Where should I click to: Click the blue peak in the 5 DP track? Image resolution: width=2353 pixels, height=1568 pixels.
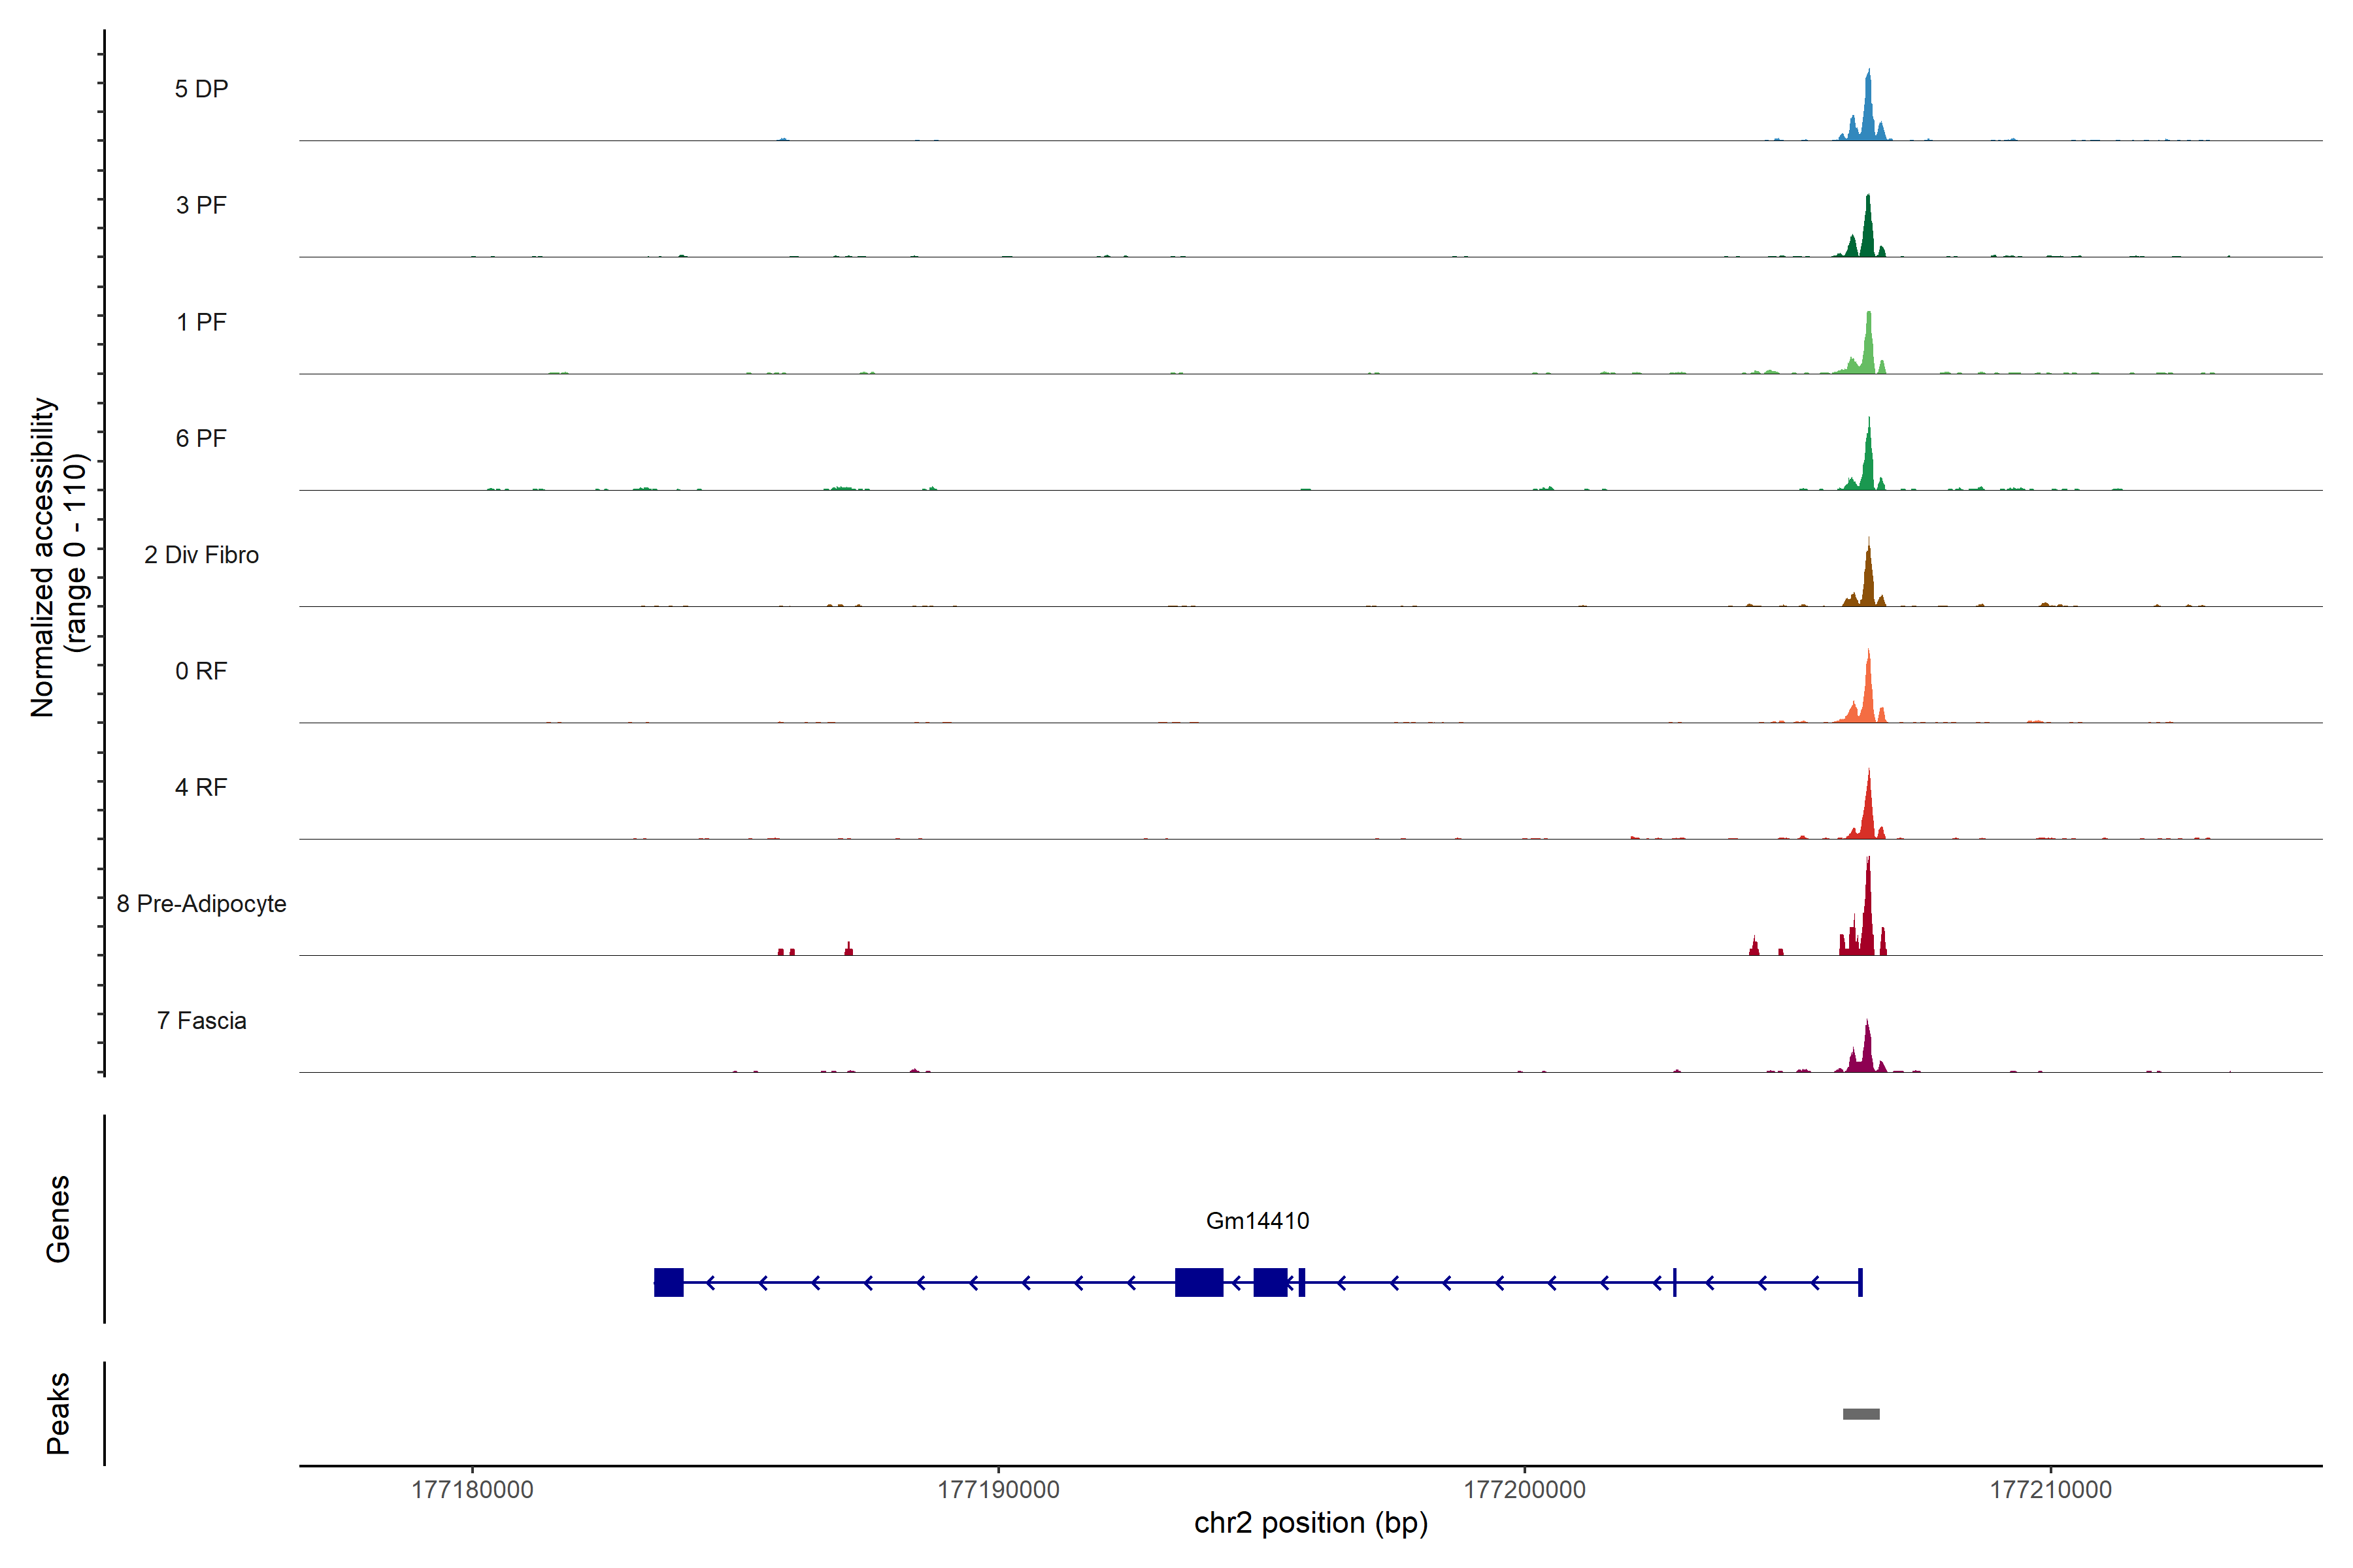click(x=1868, y=110)
